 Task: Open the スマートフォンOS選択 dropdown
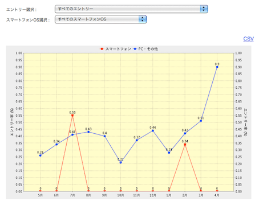(100, 19)
